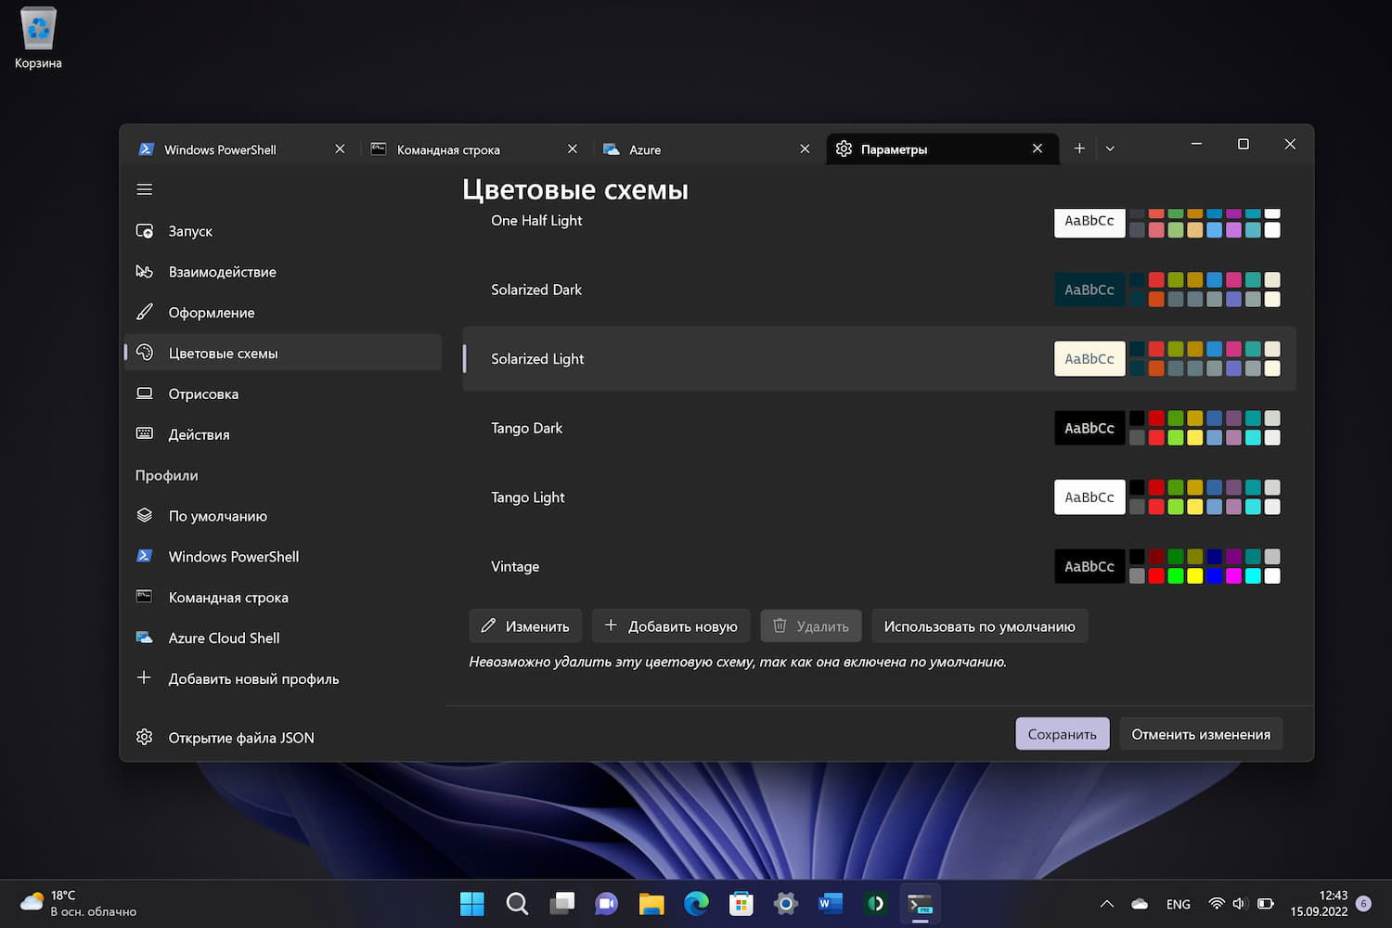Switch to the Командная строка tab
1392x928 pixels.
pos(448,149)
